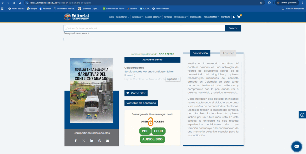Screen dimensions: 306x154
Task: Click the search input field
Action: point(144,28)
